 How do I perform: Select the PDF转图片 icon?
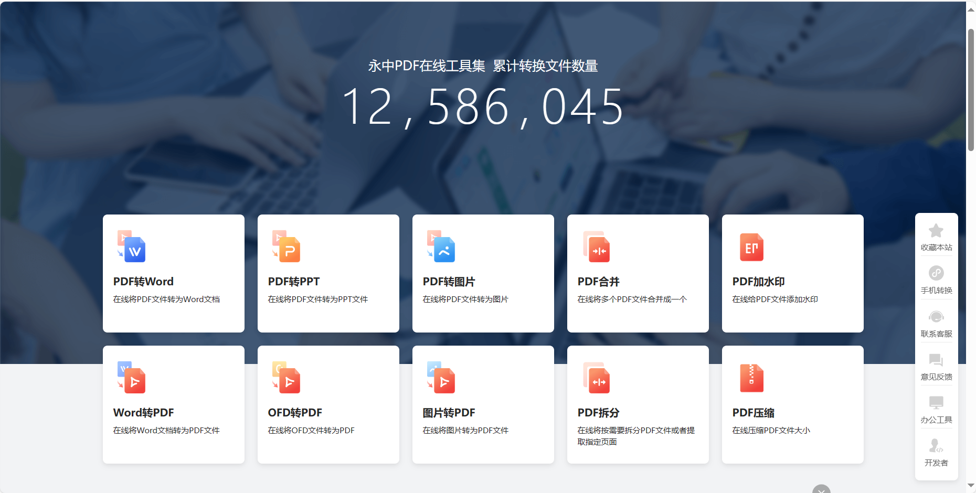click(x=441, y=246)
